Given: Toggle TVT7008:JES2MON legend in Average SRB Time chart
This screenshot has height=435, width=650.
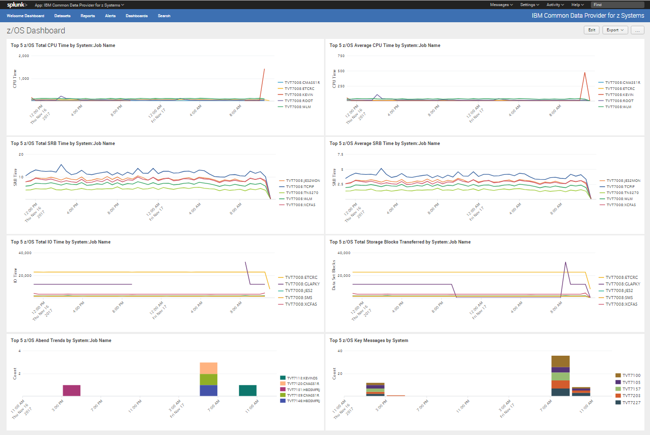Looking at the screenshot, I should coord(620,180).
